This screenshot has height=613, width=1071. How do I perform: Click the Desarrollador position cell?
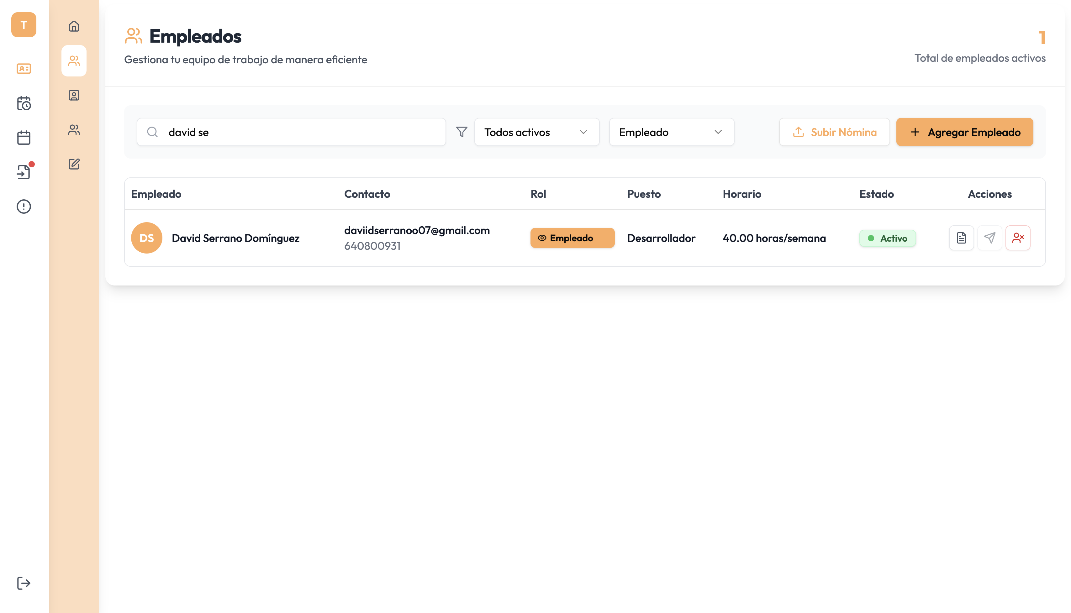point(661,238)
